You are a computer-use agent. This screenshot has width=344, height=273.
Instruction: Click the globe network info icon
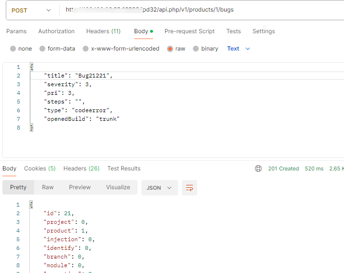258,169
